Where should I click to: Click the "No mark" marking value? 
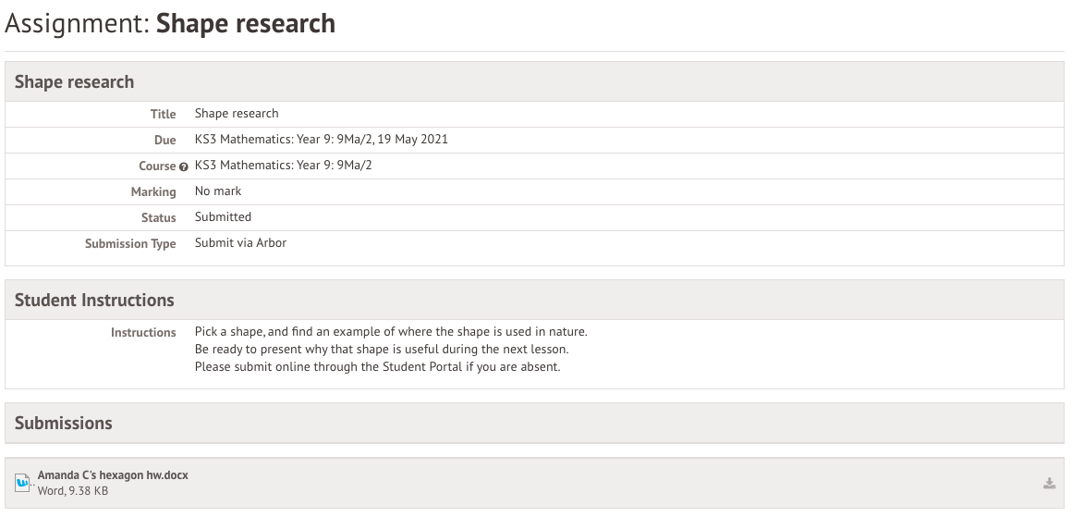[x=218, y=191]
